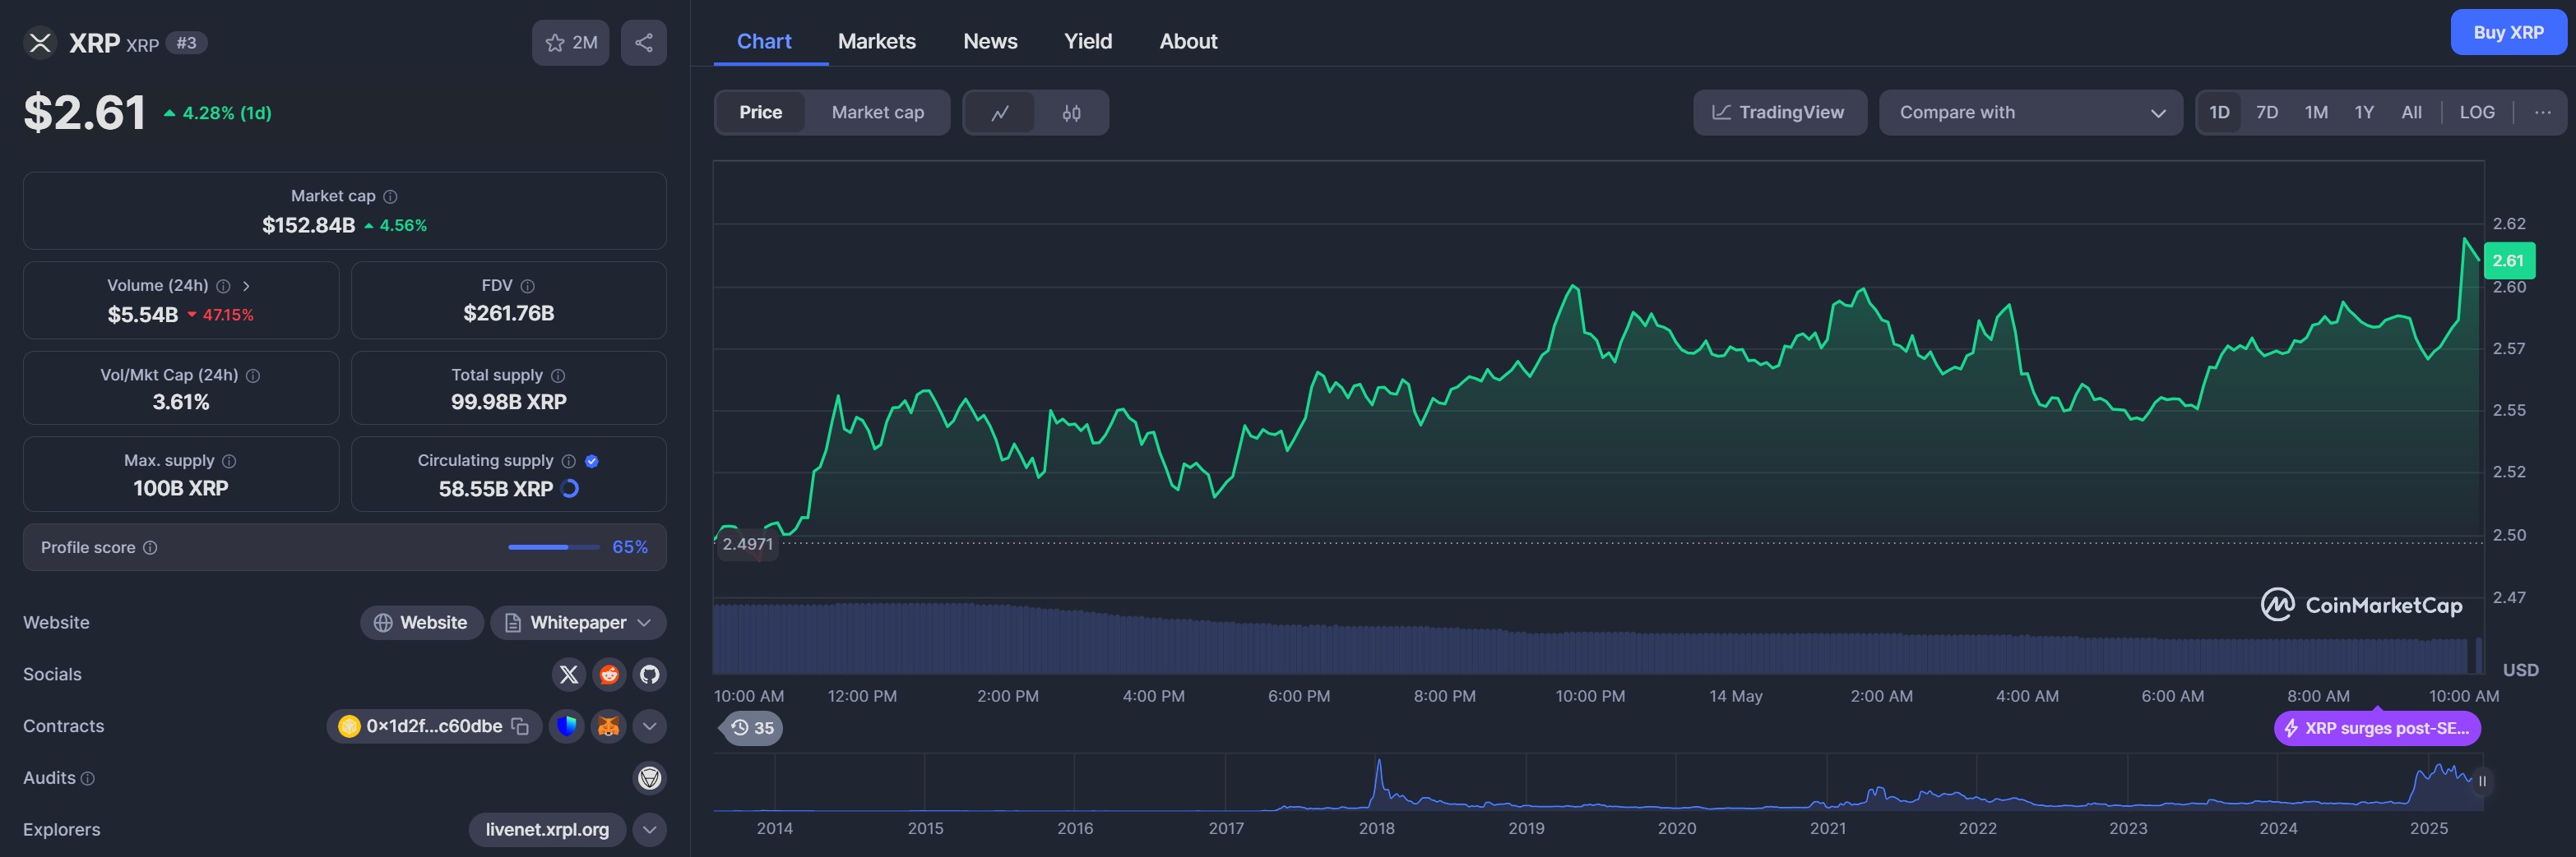Open Total supply info icon
The image size is (2576, 857).
pos(558,376)
